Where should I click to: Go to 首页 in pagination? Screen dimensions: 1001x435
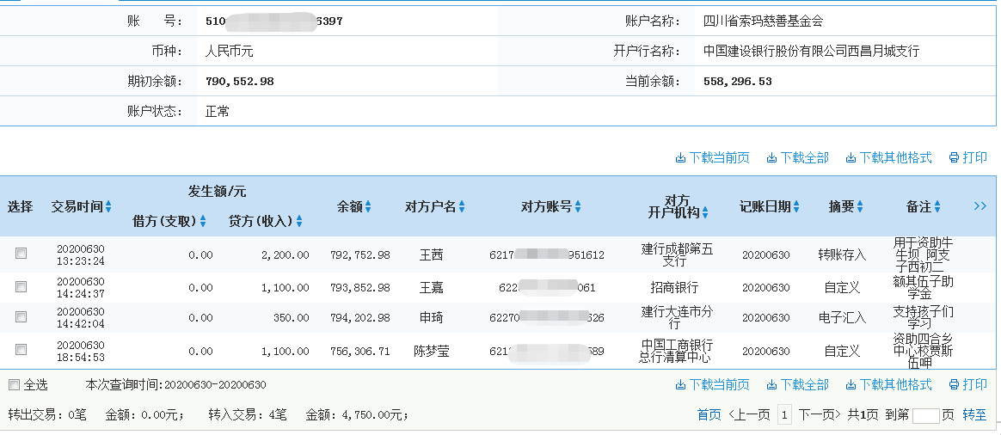pyautogui.click(x=709, y=415)
